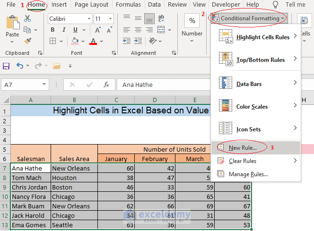
Task: Select Manage Rules... option
Action: 248,174
